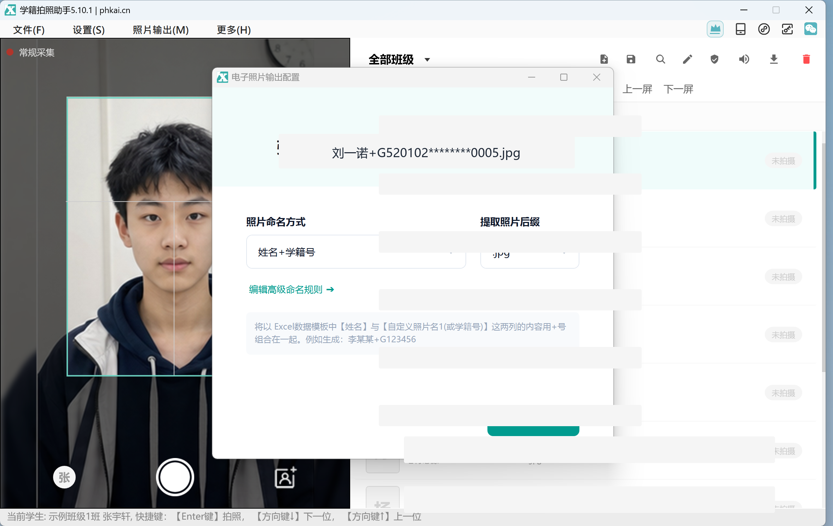
Task: Click the red trash delete icon
Action: [x=806, y=59]
